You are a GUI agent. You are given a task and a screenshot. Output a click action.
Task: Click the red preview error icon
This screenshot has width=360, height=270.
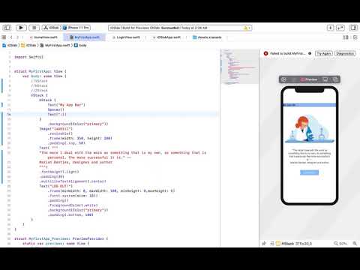click(x=265, y=53)
